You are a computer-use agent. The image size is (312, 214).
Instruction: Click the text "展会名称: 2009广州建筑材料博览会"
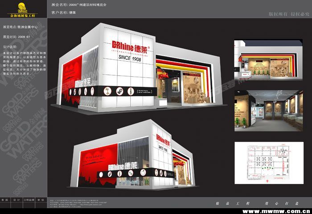(x=79, y=5)
